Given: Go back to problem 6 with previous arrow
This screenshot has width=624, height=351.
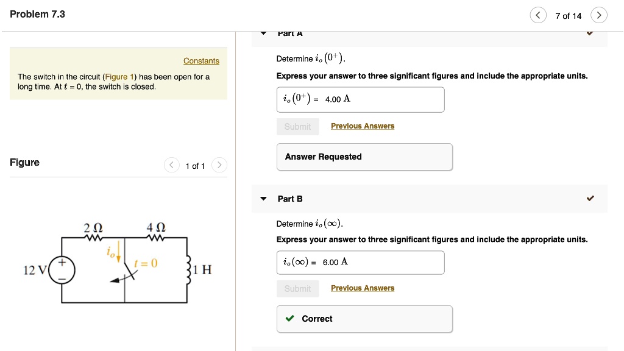Looking at the screenshot, I should click(x=539, y=15).
